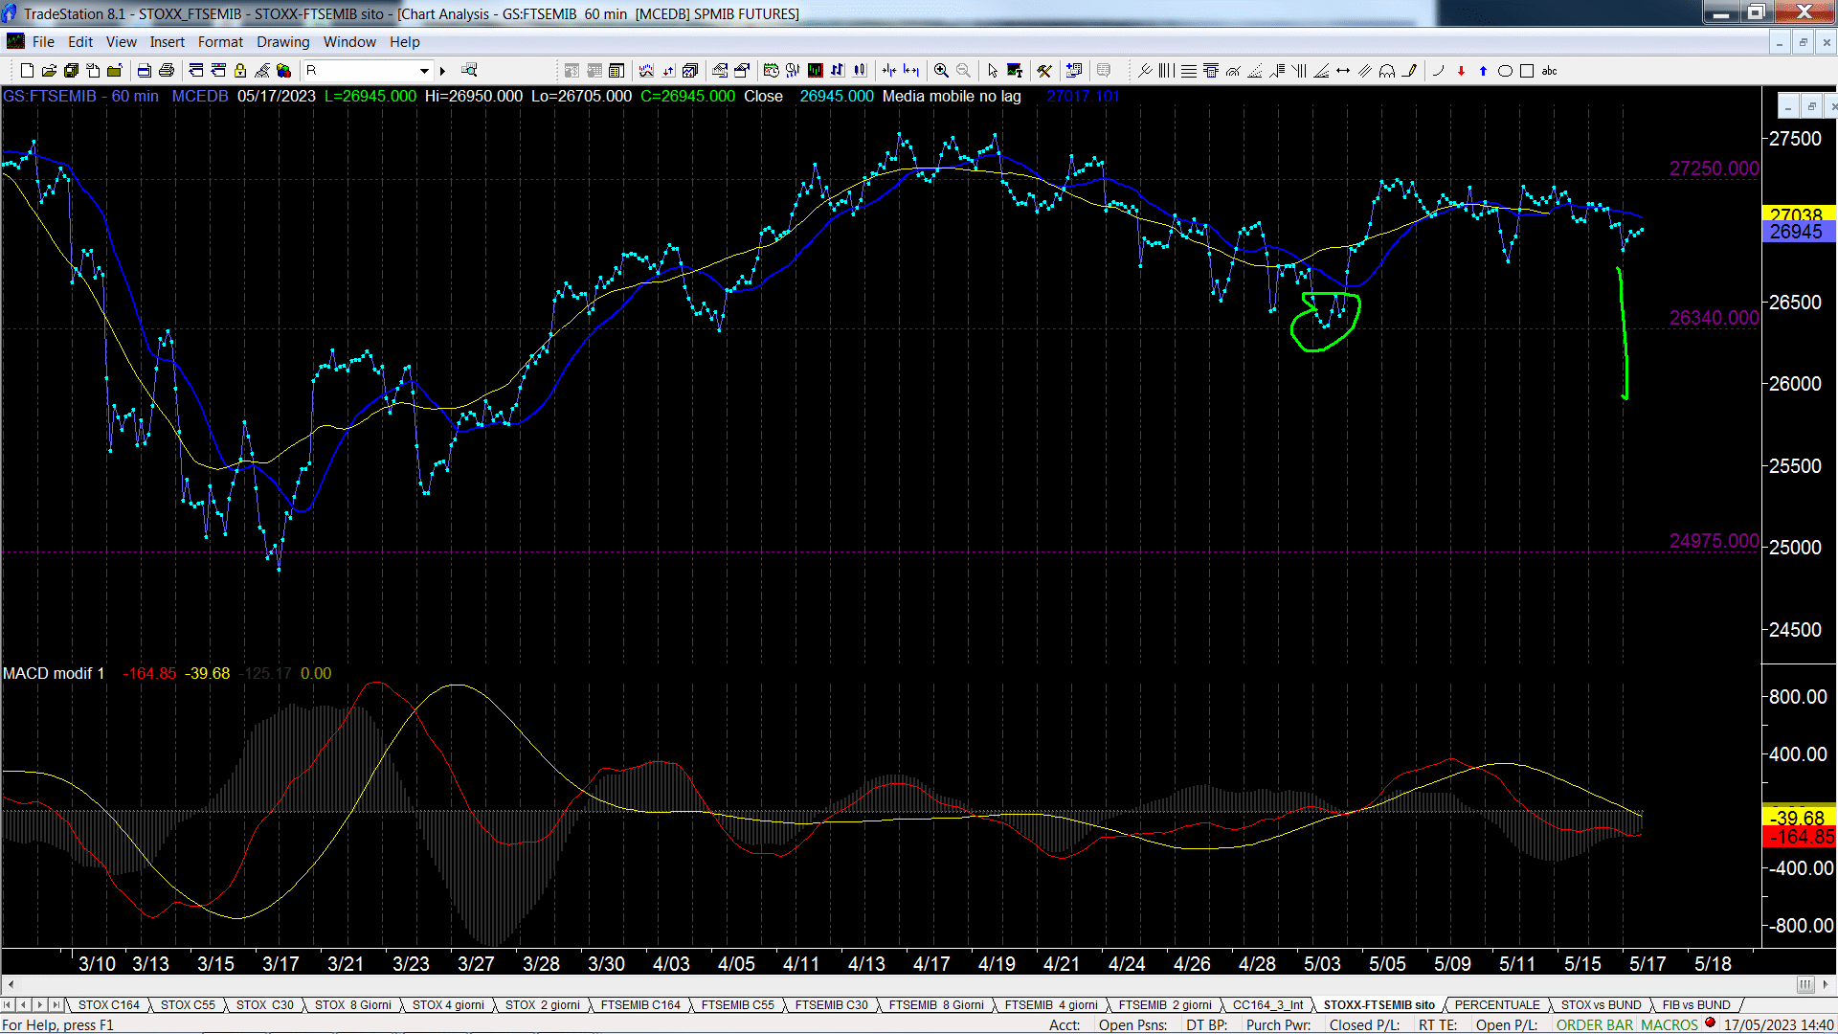Switch to the STOX vs BUND tab
Image resolution: width=1838 pixels, height=1034 pixels.
pos(1601,1004)
